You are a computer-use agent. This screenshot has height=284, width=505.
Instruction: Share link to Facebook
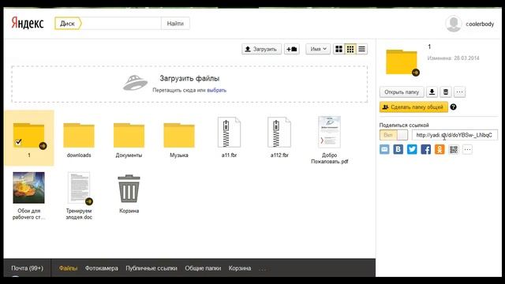click(426, 149)
